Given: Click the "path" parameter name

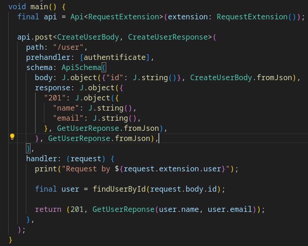Looking at the screenshot, I should click(x=35, y=47).
